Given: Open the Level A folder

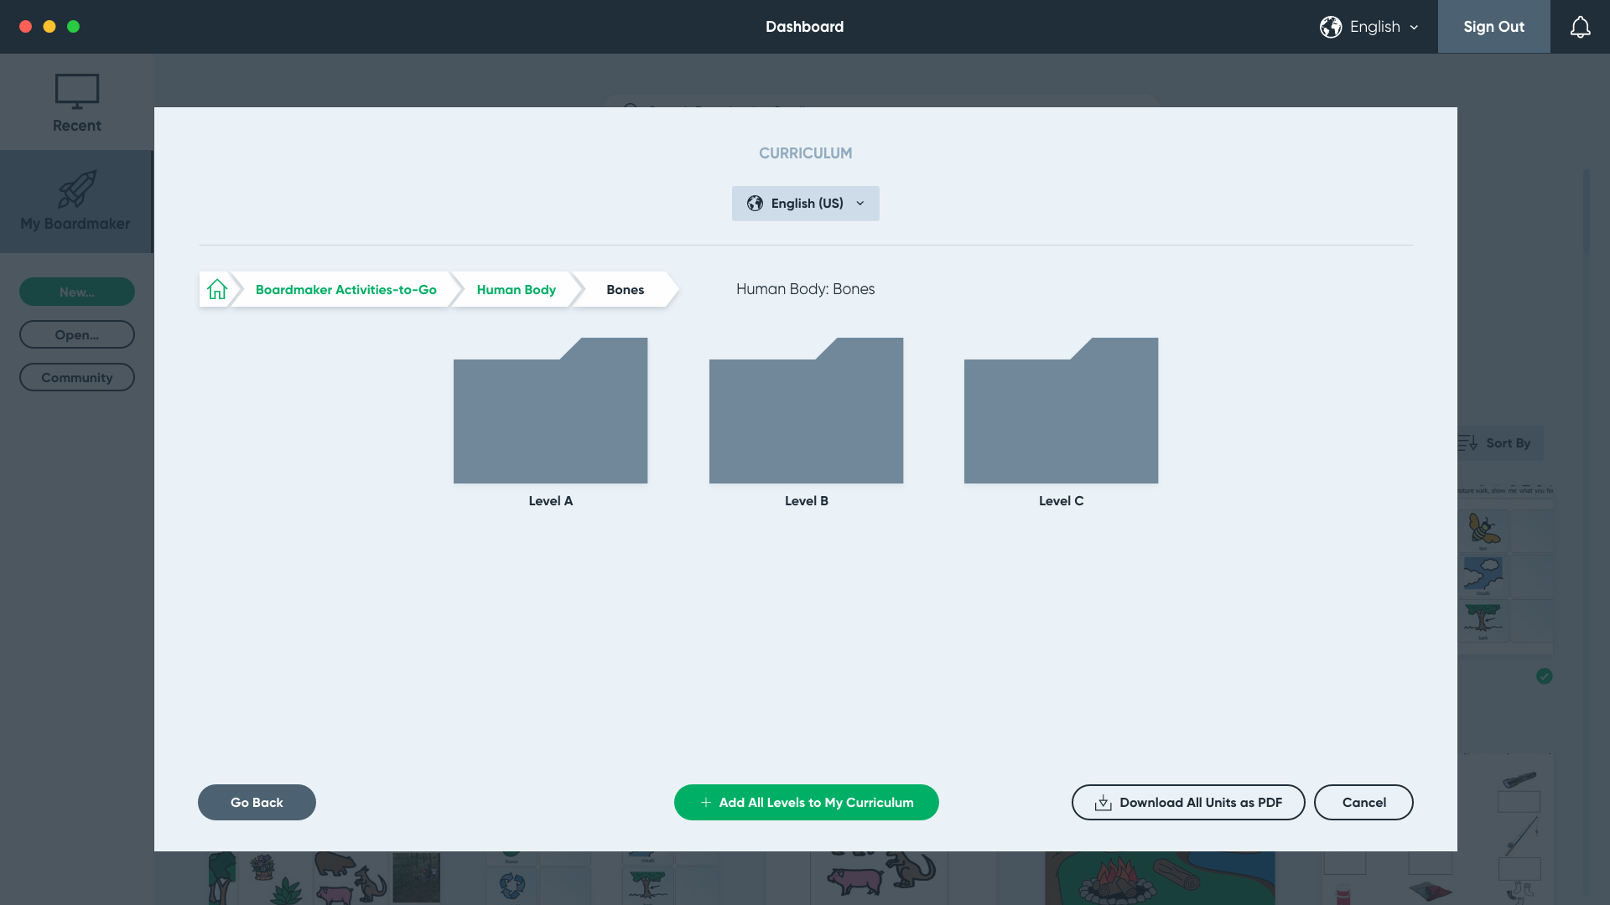Looking at the screenshot, I should click(x=550, y=411).
